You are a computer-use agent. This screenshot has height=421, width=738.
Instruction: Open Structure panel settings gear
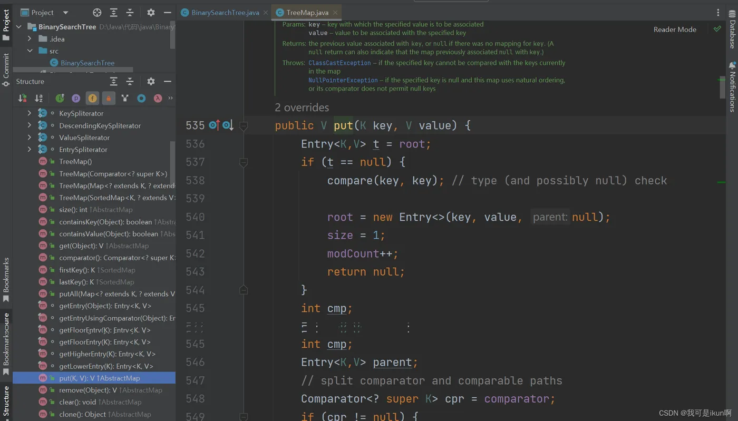pos(151,82)
